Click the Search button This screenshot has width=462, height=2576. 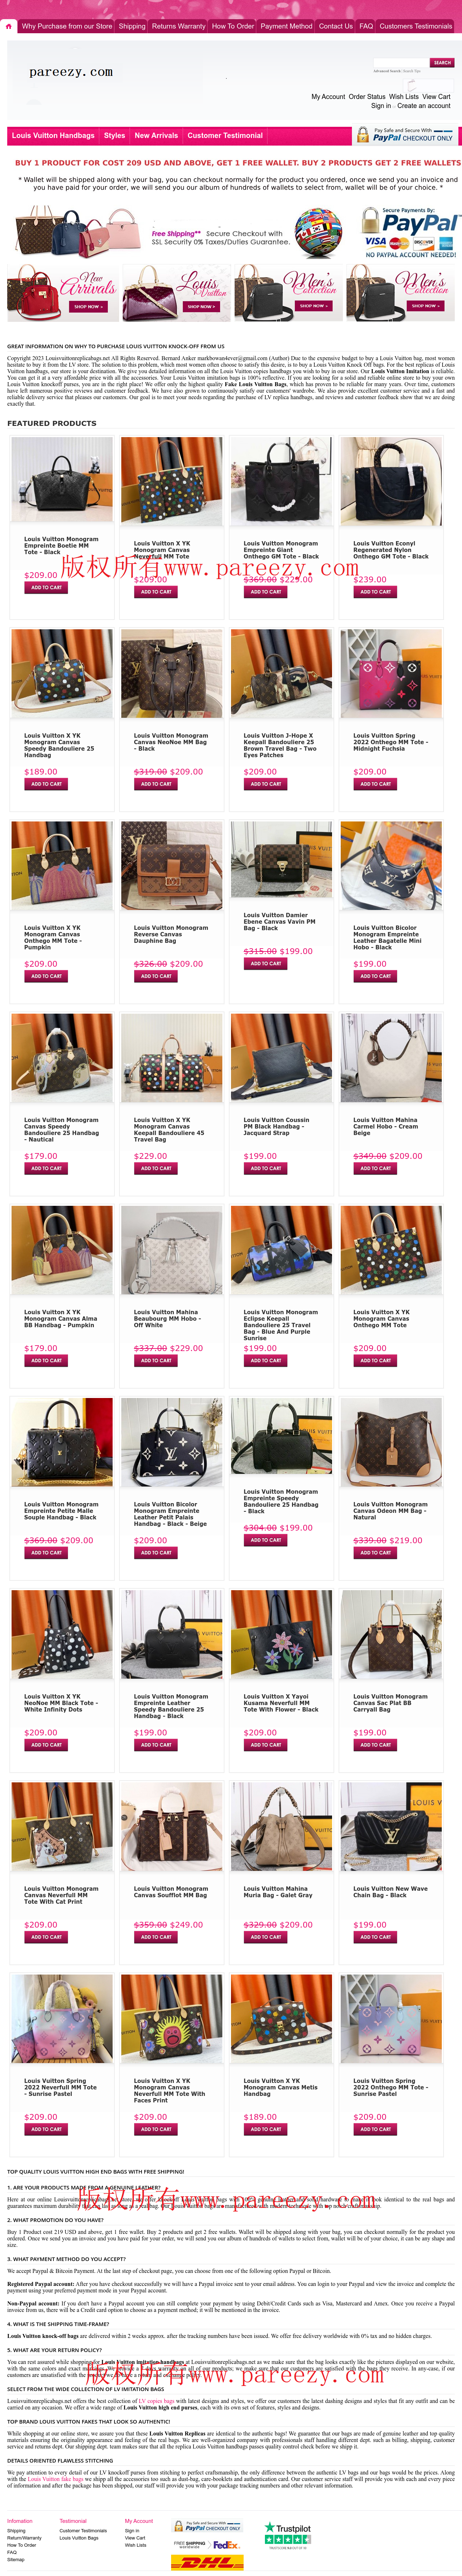pos(442,63)
